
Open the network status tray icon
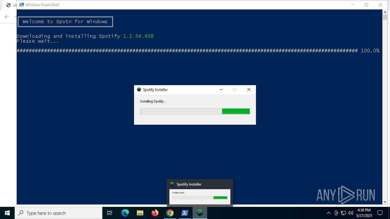pyautogui.click(x=343, y=213)
